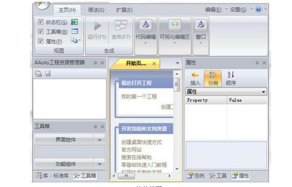This screenshot has width=292, height=187.
Task: Select the 顺序 A-Z sort icon
Action: point(231,75)
